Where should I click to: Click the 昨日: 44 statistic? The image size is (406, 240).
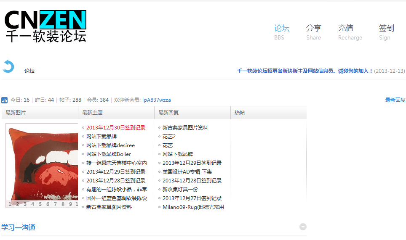pos(44,100)
